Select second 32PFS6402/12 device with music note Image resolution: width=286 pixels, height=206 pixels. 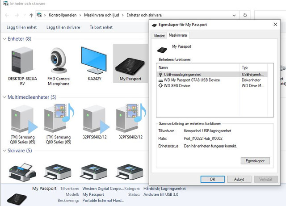[x=130, y=118]
